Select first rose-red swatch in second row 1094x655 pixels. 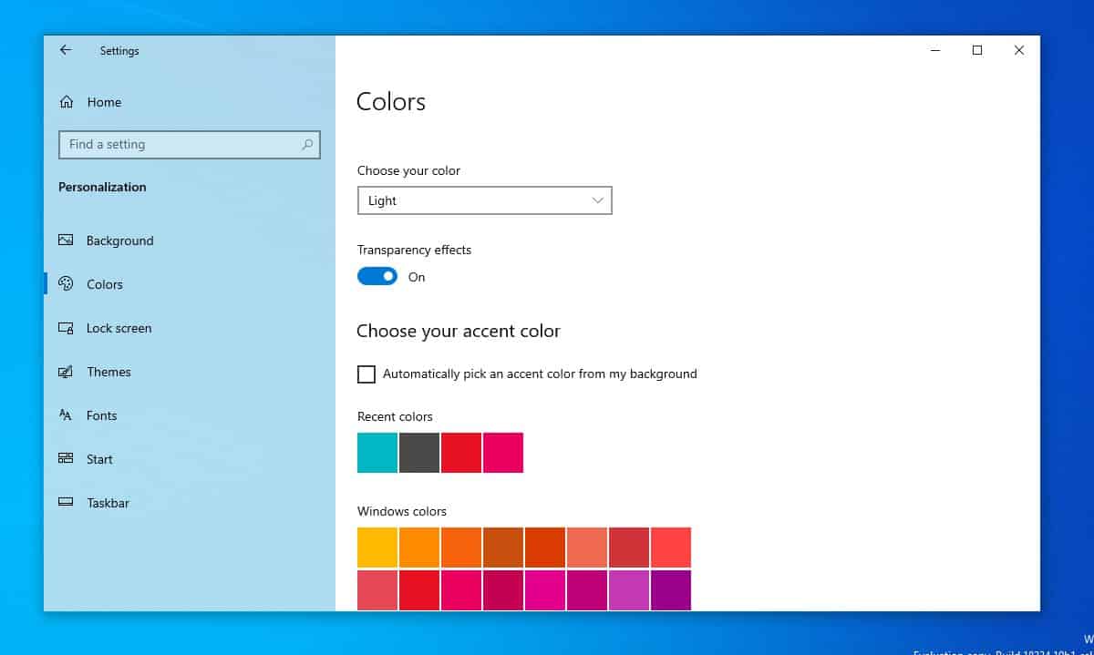pyautogui.click(x=377, y=589)
